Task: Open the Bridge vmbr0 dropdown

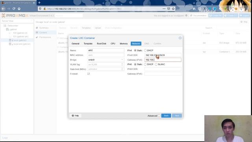Action: click(122, 60)
